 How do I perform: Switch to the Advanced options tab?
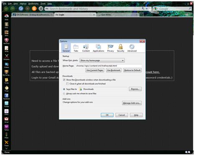132,48
